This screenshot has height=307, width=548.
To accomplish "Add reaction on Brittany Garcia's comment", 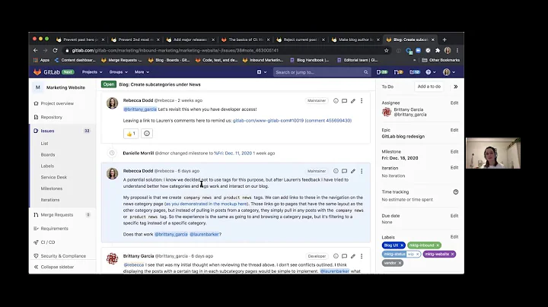I will 336,256.
